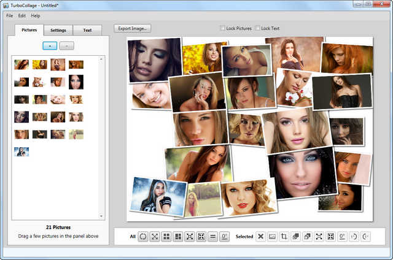The image size is (393, 260).
Task: Toggle the Lock Text checkbox
Action: [x=258, y=28]
